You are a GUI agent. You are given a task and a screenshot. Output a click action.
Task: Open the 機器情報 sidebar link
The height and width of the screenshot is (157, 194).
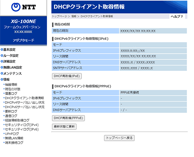11,85
